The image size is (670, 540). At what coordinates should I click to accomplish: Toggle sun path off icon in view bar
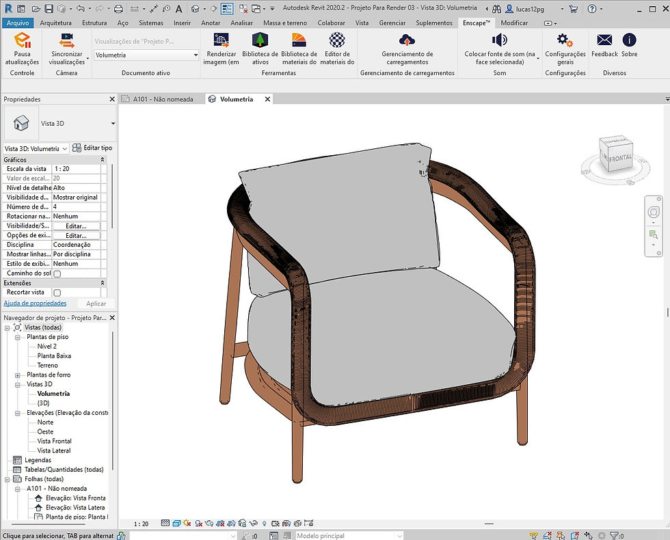click(x=187, y=523)
